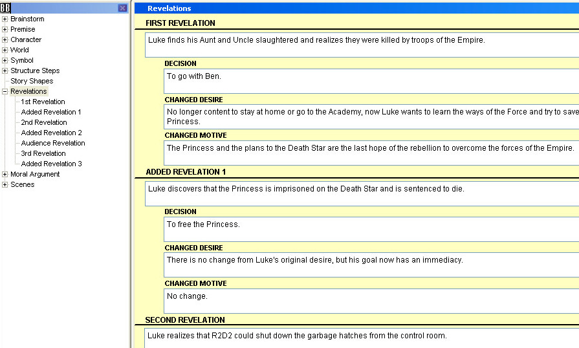Open Story Shapes in the tree
The image size is (579, 348).
tap(32, 81)
